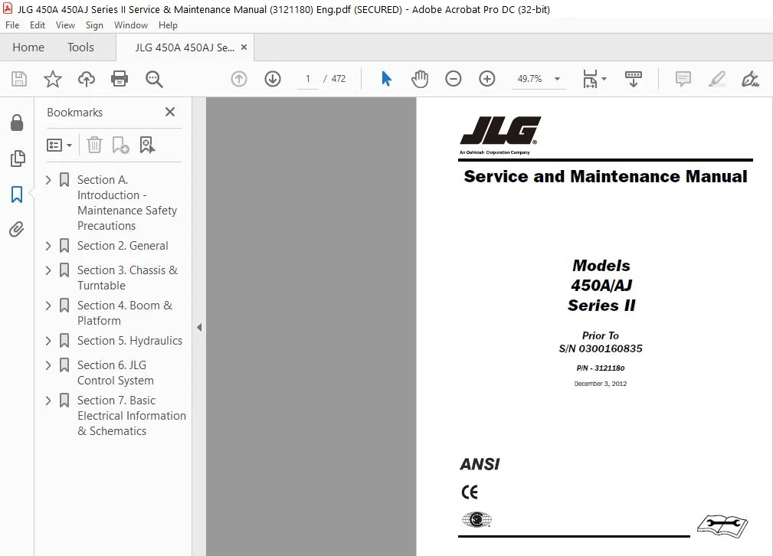
Task: Collapse the navigation pane with the arrow handle
Action: [x=199, y=327]
